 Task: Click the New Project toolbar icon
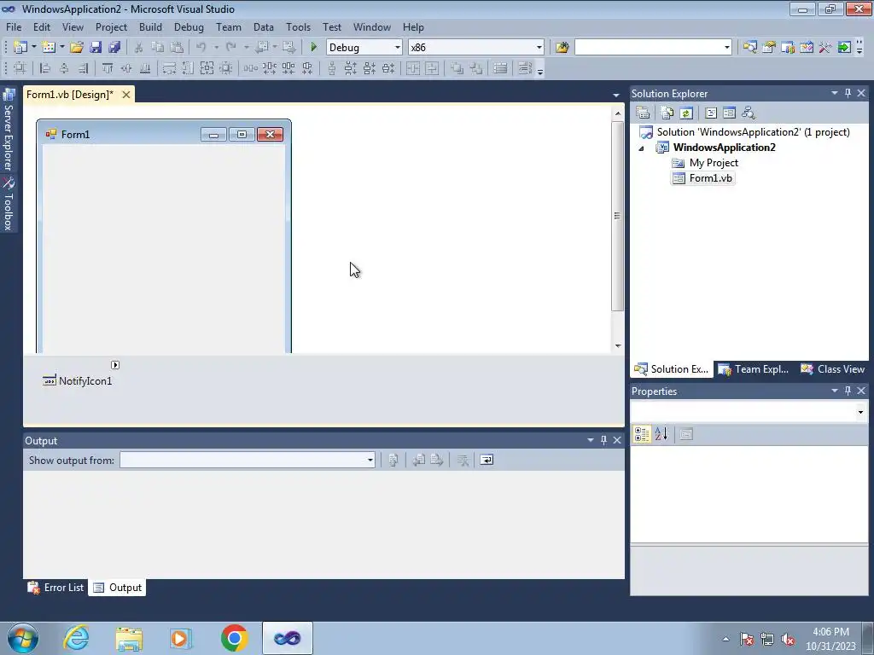click(20, 48)
